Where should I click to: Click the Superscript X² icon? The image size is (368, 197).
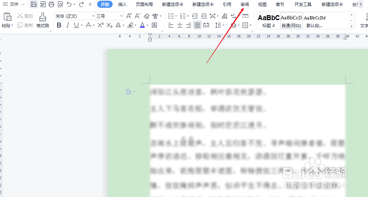point(101,25)
